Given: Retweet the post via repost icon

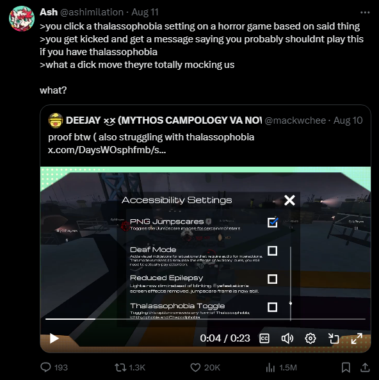Looking at the screenshot, I should [x=120, y=367].
